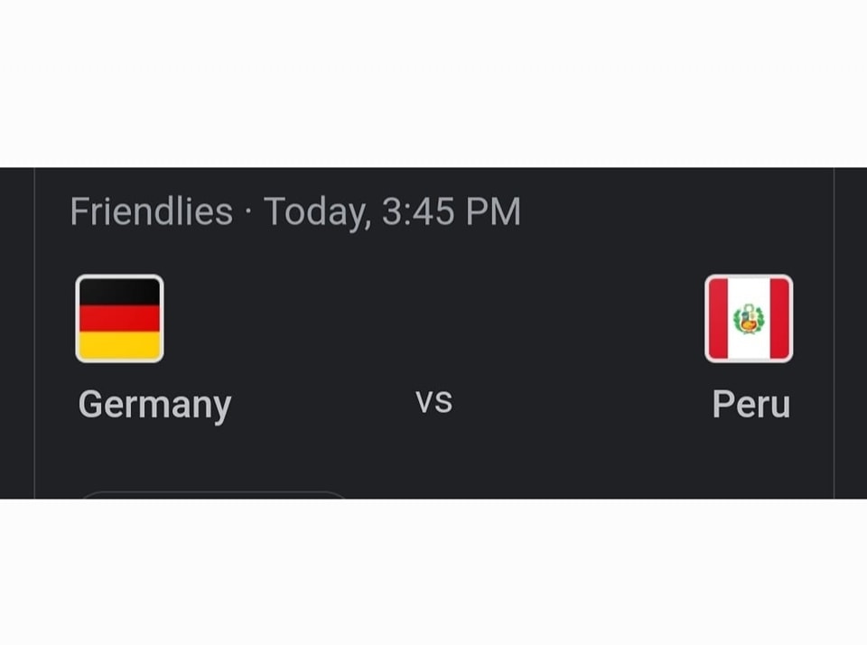Click the "vs" text between teams
This screenshot has height=645, width=867.
pos(434,402)
